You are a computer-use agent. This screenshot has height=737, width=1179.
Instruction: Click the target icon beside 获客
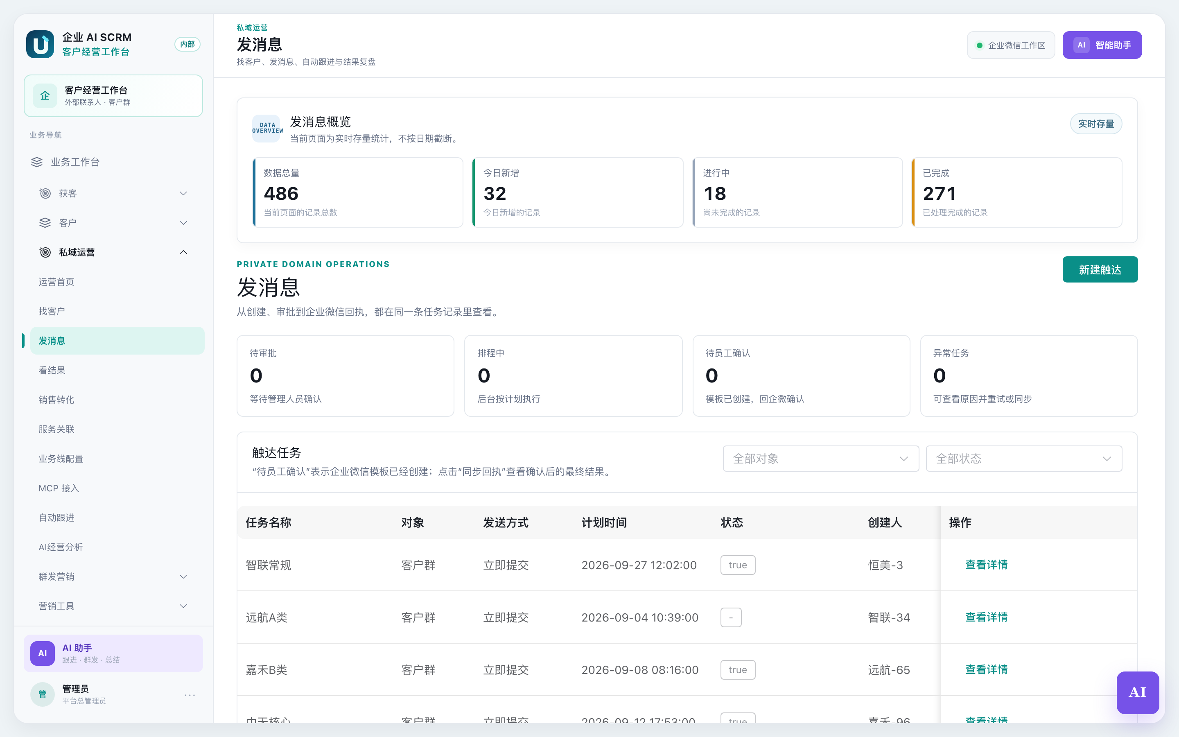click(45, 194)
